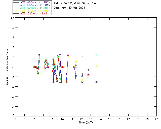Click the x-axis tick label 10
This screenshot has height=129, width=161.
(x=62, y=119)
